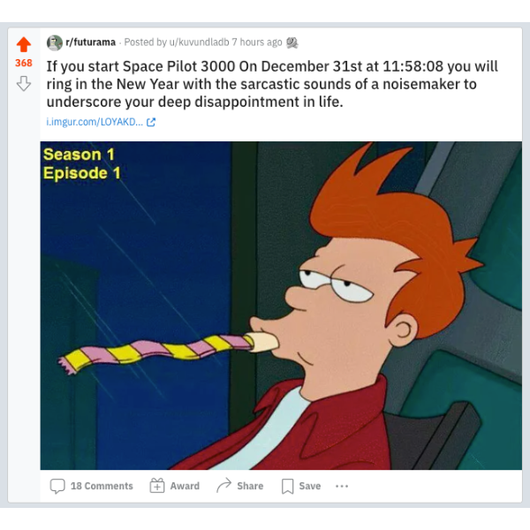Image resolution: width=530 pixels, height=530 pixels.
Task: Click the Save button label
Action: (310, 486)
